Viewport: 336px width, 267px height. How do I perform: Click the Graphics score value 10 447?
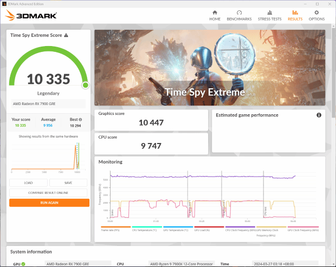(x=151, y=123)
